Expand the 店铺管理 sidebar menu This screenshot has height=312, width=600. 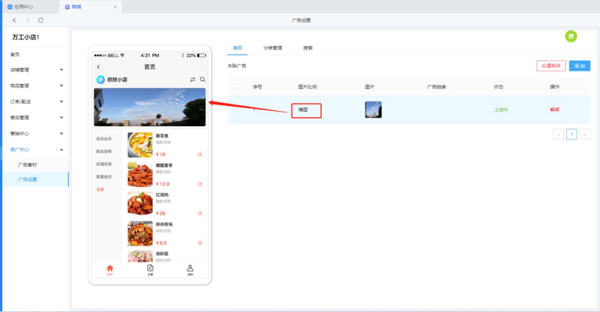36,70
